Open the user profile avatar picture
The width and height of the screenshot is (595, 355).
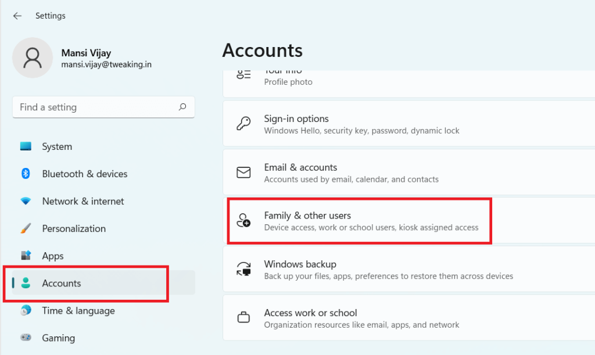33,58
